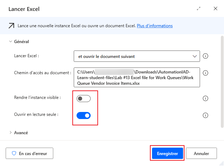Click info icon beside Lancer Excel dropdown

[x=205, y=56]
